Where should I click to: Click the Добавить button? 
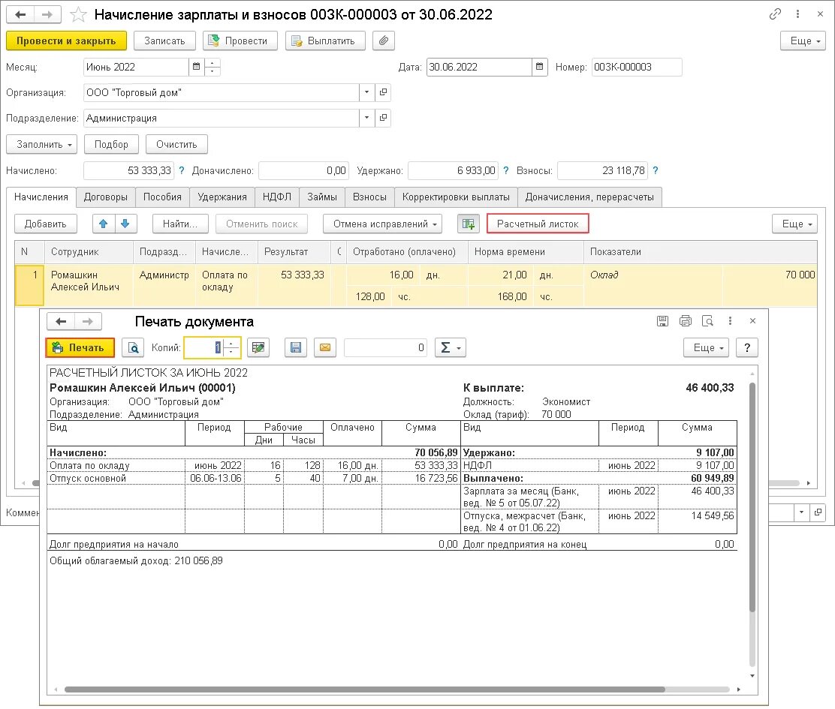[45, 224]
